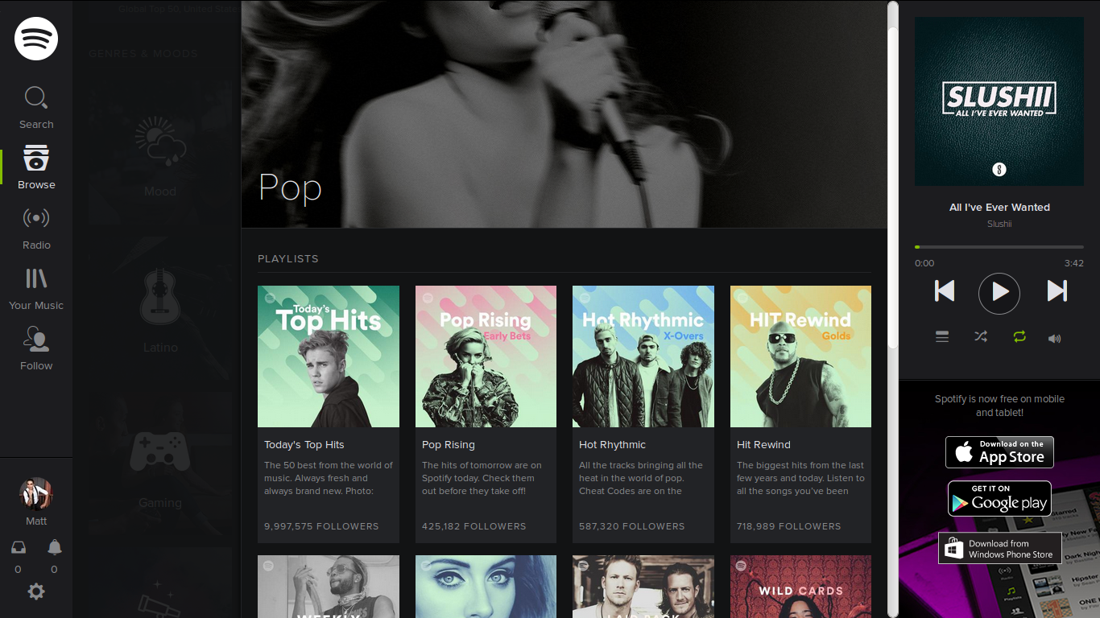Open Radio from the sidebar

click(x=36, y=228)
